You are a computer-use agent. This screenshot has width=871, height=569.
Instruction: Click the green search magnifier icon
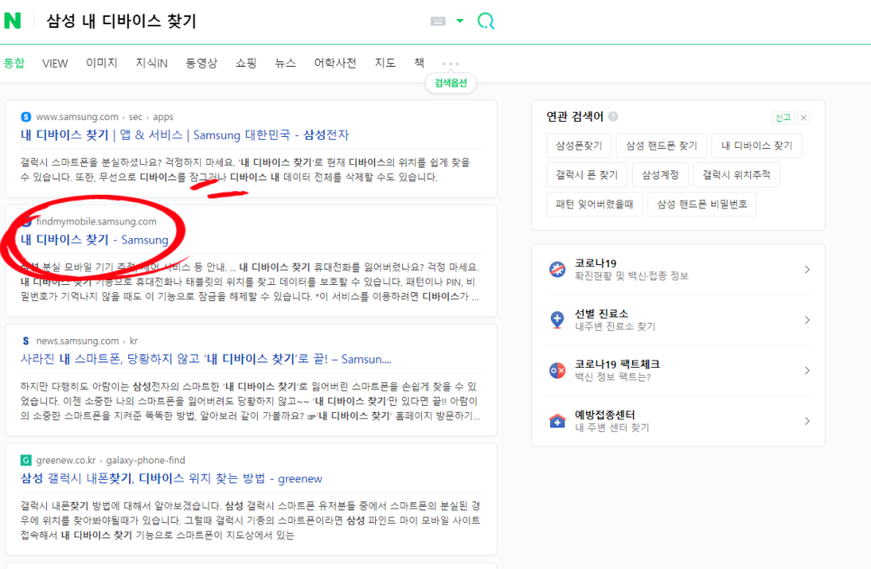(485, 21)
